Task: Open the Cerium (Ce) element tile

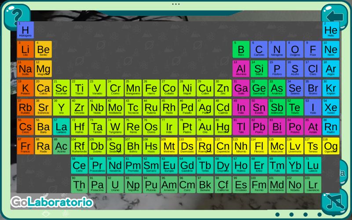Action: point(79,165)
